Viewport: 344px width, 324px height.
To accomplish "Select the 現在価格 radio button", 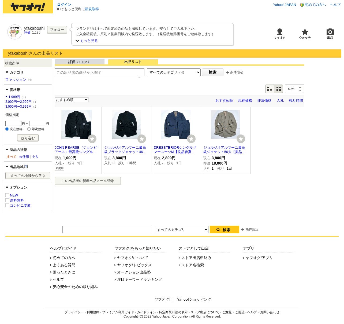I will 7,129.
